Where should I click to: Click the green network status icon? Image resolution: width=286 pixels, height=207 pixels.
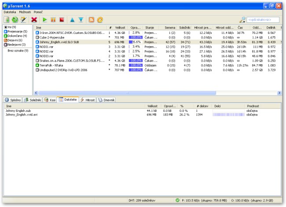(x=177, y=200)
